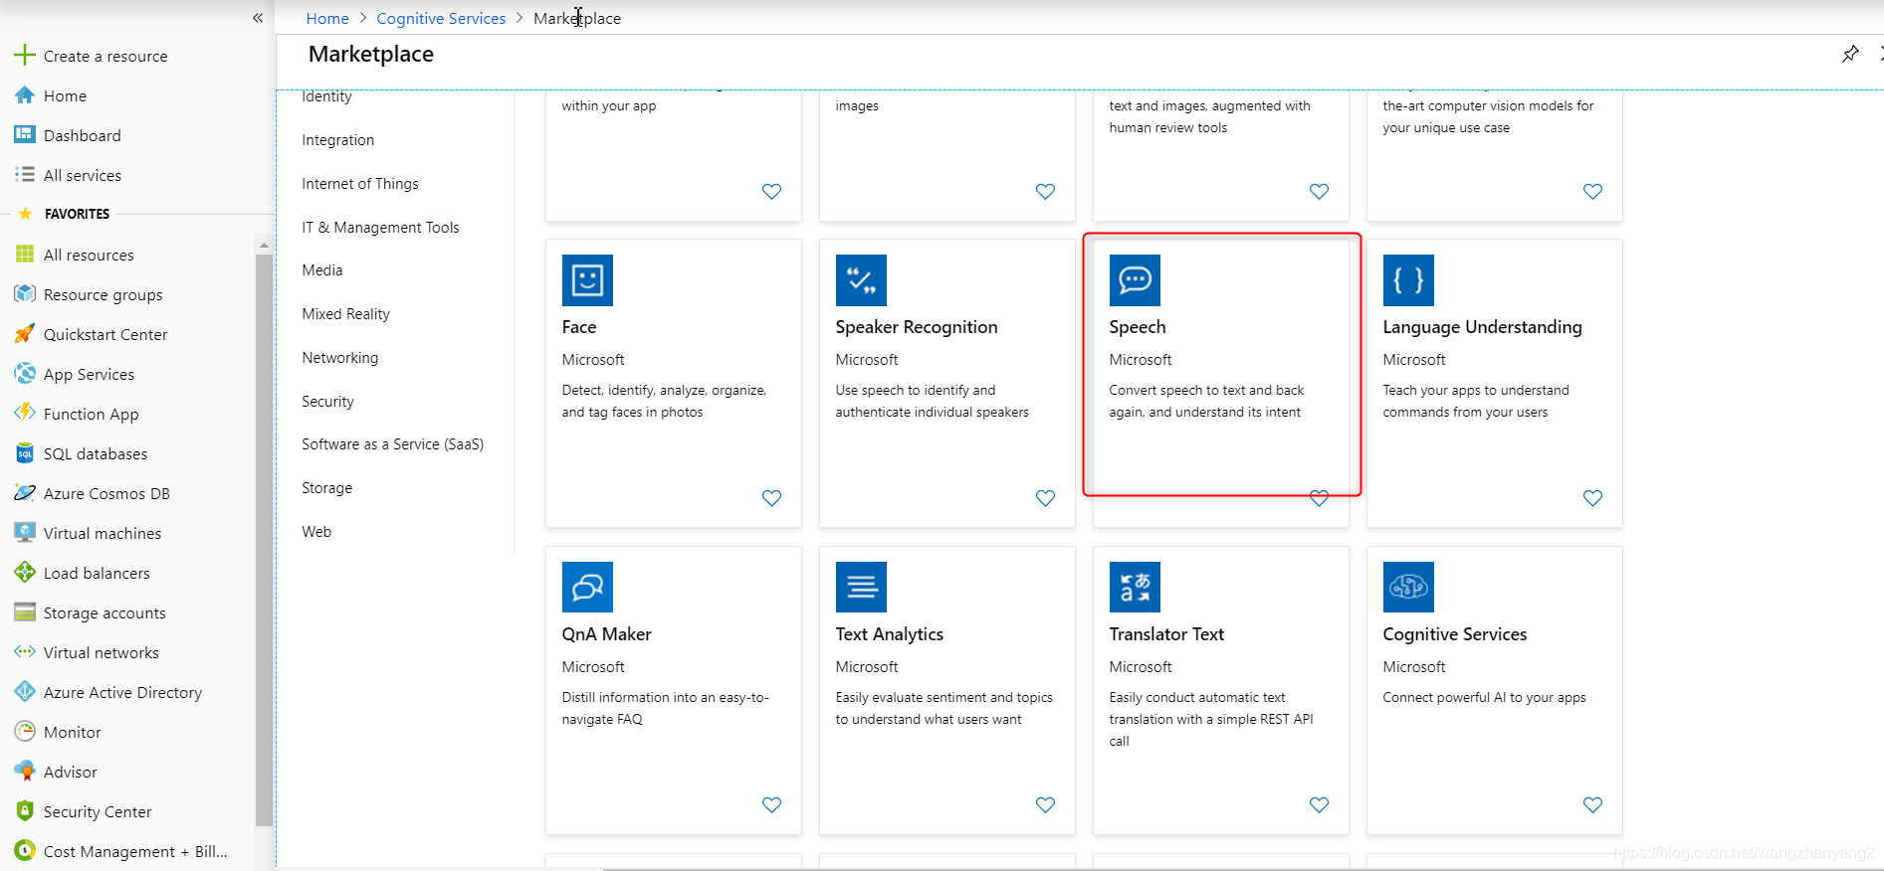The width and height of the screenshot is (1884, 871).
Task: Click the Language Understanding braces icon
Action: coord(1408,280)
